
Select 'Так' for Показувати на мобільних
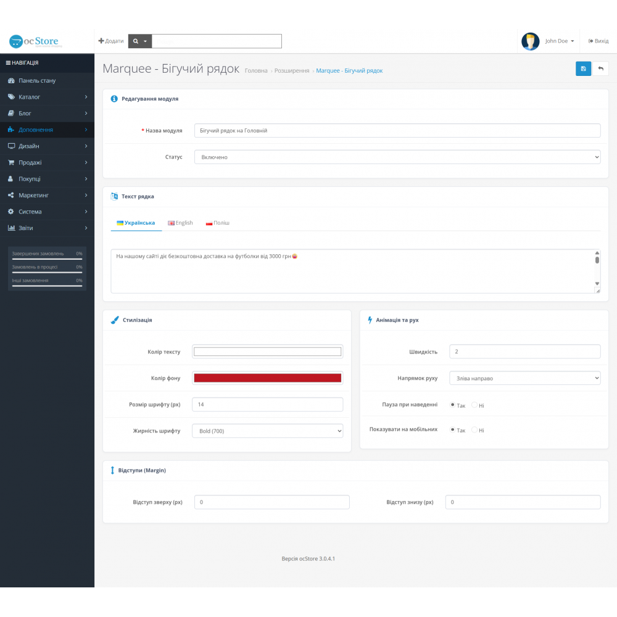tap(453, 430)
